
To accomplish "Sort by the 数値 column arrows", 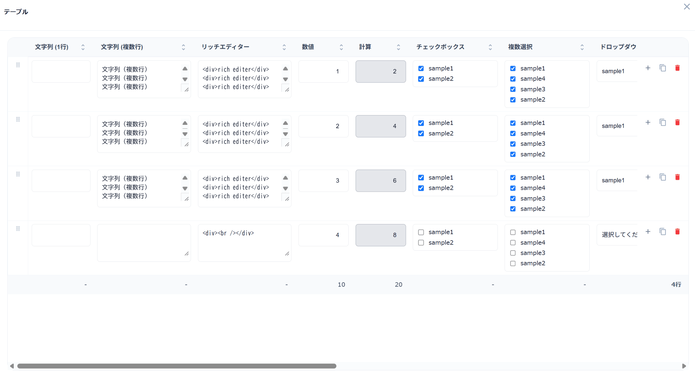I will tap(341, 47).
